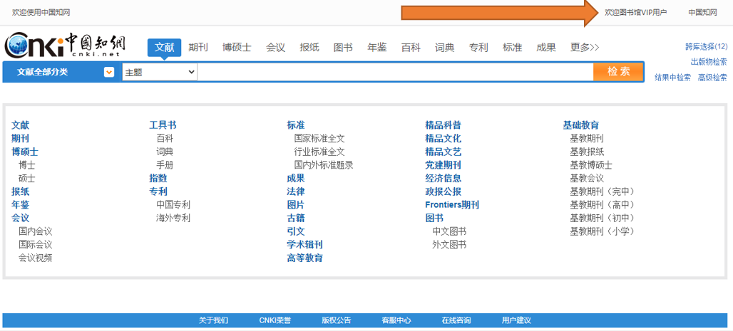The width and height of the screenshot is (733, 331).
Task: Click the 精品科普 link
Action: (x=443, y=125)
